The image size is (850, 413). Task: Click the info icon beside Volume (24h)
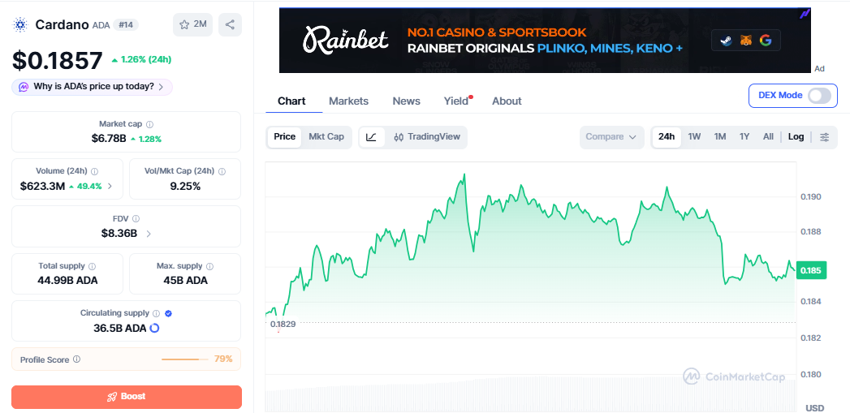click(94, 171)
